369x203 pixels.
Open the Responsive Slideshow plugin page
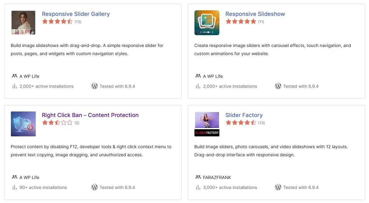tap(255, 14)
